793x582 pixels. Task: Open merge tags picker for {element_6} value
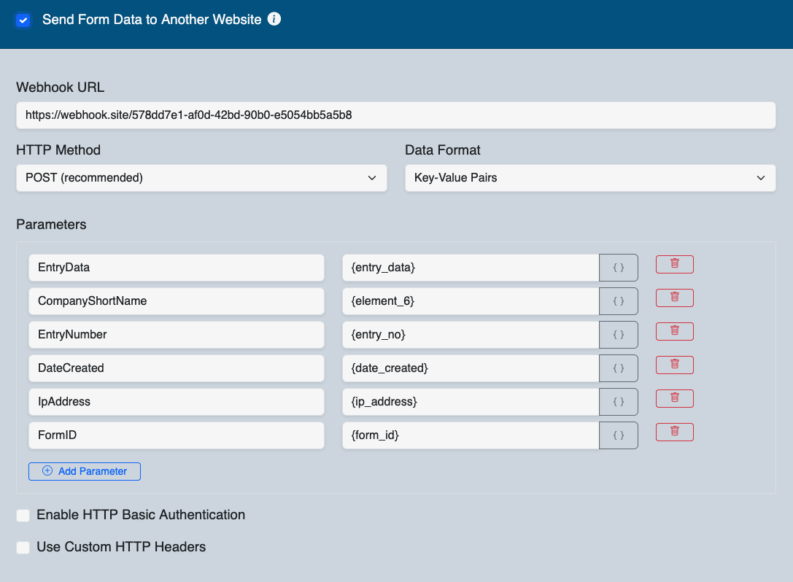[618, 301]
